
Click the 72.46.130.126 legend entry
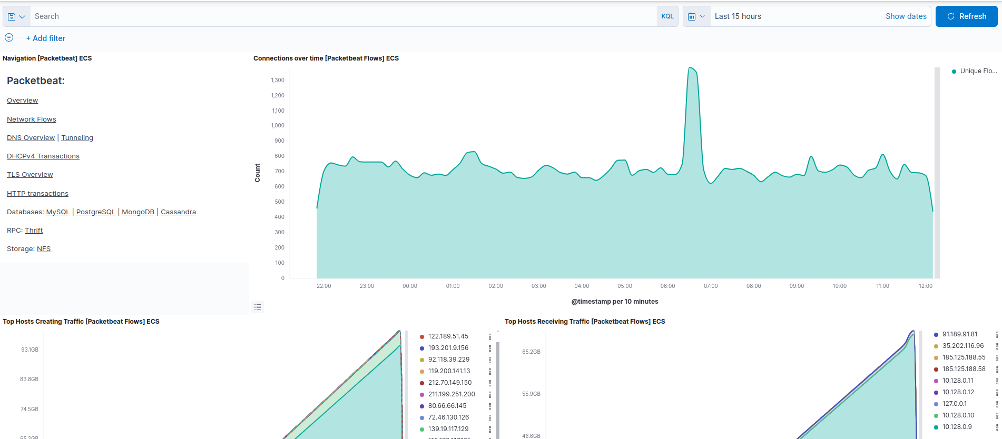pos(448,417)
